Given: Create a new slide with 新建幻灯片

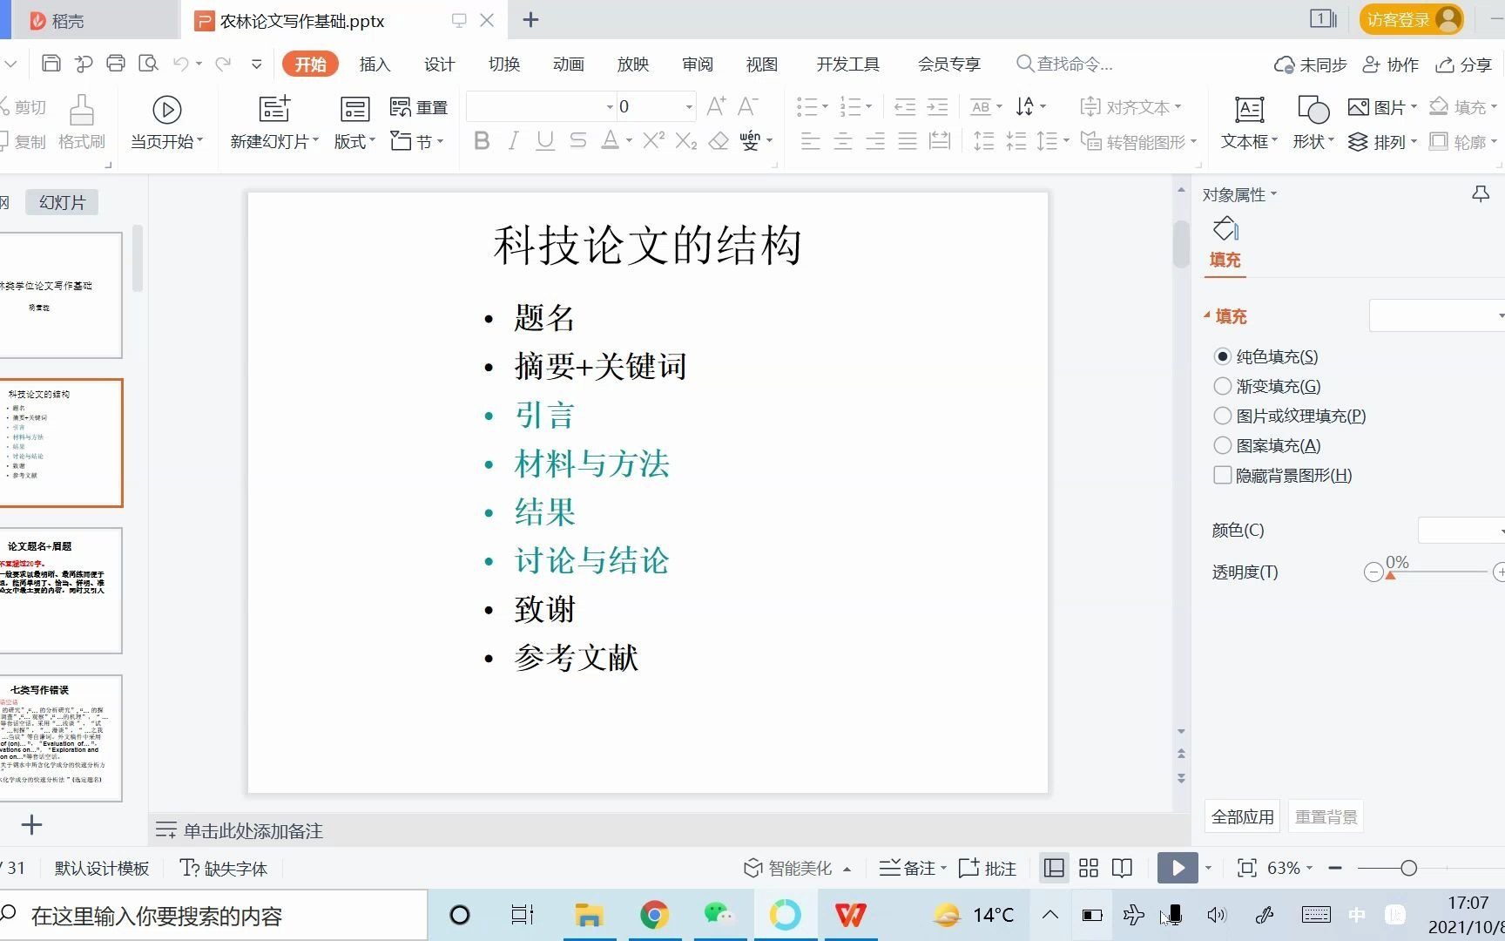Looking at the screenshot, I should 273,122.
